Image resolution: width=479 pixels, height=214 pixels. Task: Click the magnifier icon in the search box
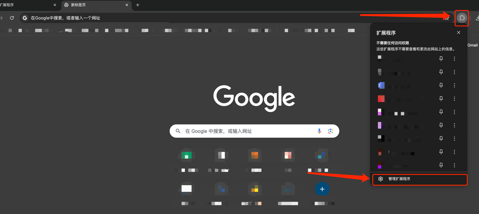coord(178,131)
